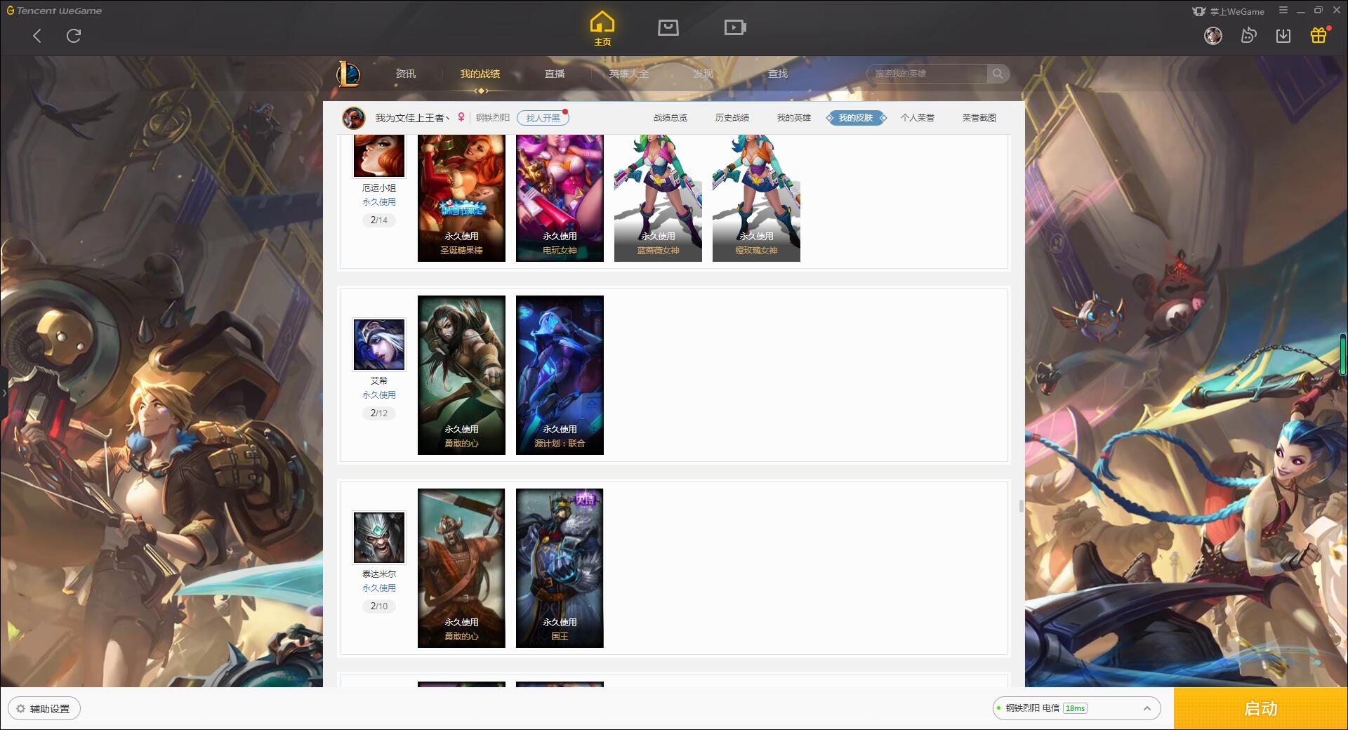
Task: Switch to the 英雄大全 tab
Action: pos(629,74)
